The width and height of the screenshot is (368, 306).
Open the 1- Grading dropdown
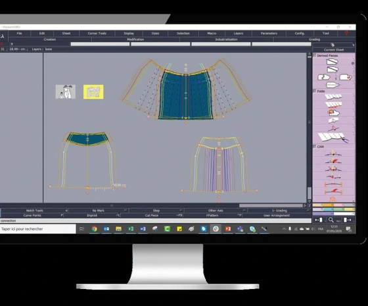(x=279, y=211)
